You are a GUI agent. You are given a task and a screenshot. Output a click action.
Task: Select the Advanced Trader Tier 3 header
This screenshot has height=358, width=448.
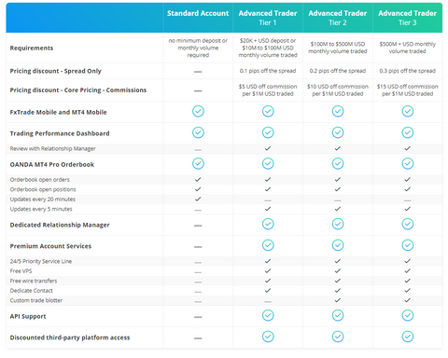point(408,18)
